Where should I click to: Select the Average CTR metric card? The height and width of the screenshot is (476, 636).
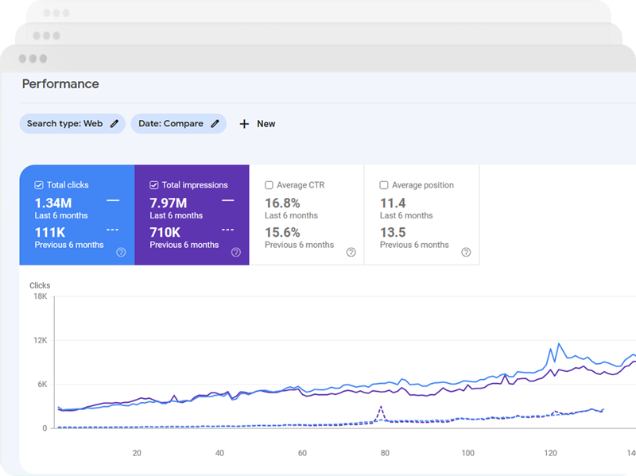[x=306, y=215]
